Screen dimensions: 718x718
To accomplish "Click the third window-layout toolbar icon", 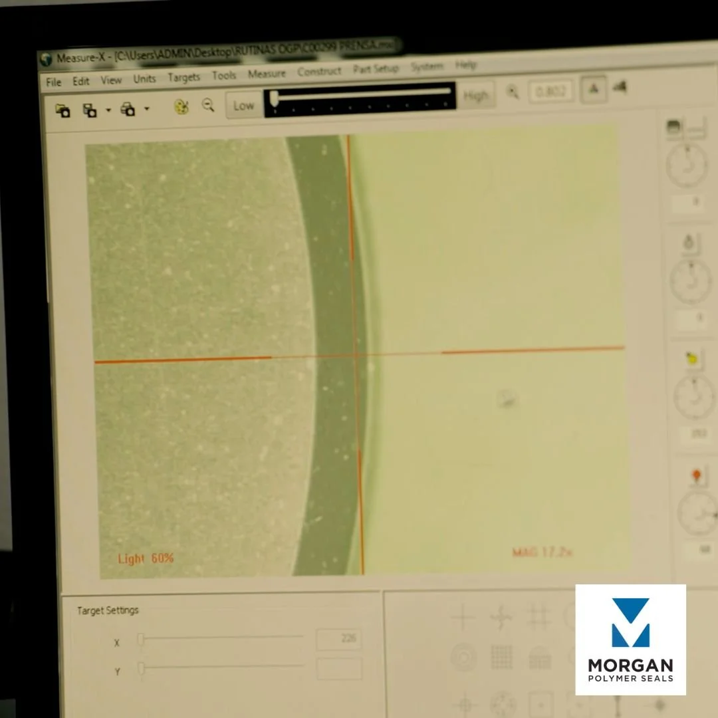I will 128,110.
